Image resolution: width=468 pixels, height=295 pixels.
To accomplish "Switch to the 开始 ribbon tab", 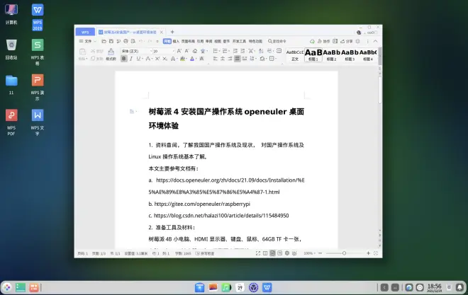I will 167,41.
